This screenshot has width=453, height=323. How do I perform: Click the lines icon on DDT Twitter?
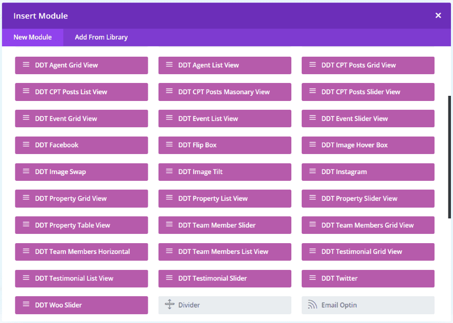(312, 278)
